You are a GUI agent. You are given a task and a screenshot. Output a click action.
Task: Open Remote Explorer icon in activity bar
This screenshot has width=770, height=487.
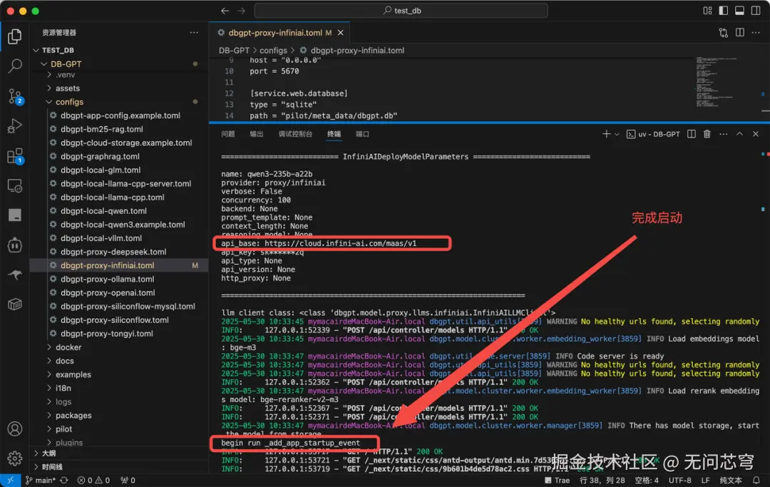15,186
